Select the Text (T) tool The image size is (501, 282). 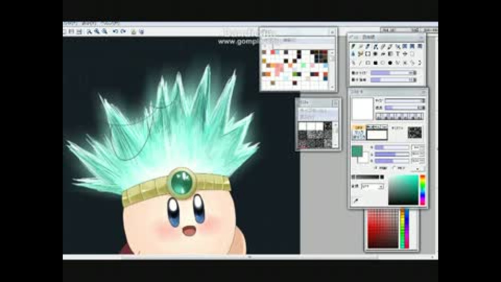point(398,54)
